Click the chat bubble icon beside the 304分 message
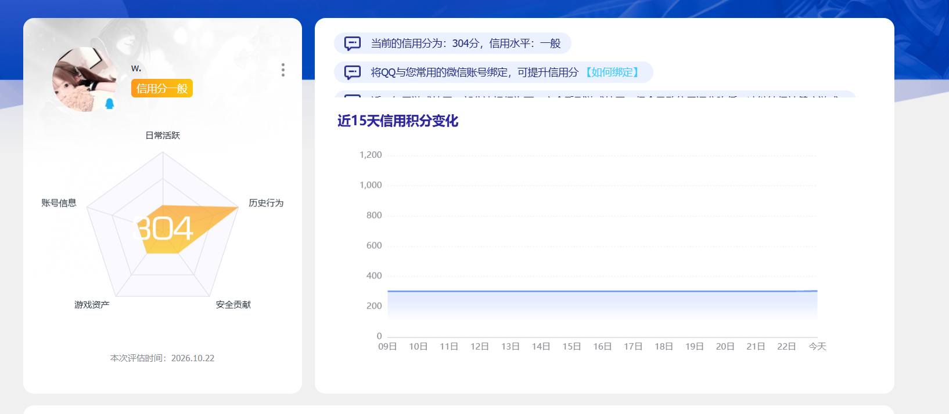The width and height of the screenshot is (949, 414). click(353, 43)
